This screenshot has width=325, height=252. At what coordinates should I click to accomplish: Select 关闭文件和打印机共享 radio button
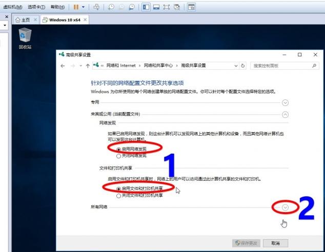118,196
